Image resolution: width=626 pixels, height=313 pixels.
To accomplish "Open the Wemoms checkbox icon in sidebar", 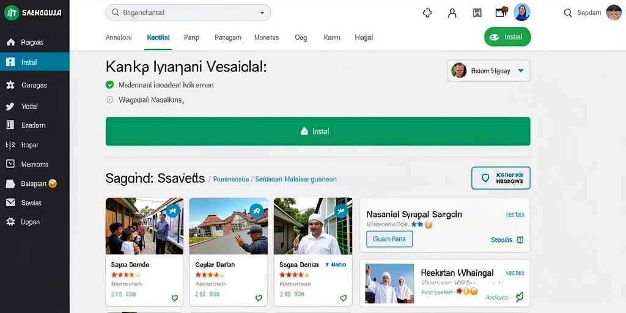I will 10,164.
